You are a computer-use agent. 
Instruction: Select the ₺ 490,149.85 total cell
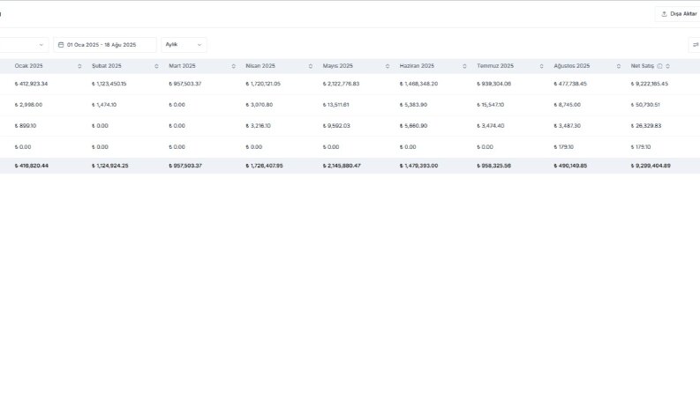pyautogui.click(x=570, y=166)
